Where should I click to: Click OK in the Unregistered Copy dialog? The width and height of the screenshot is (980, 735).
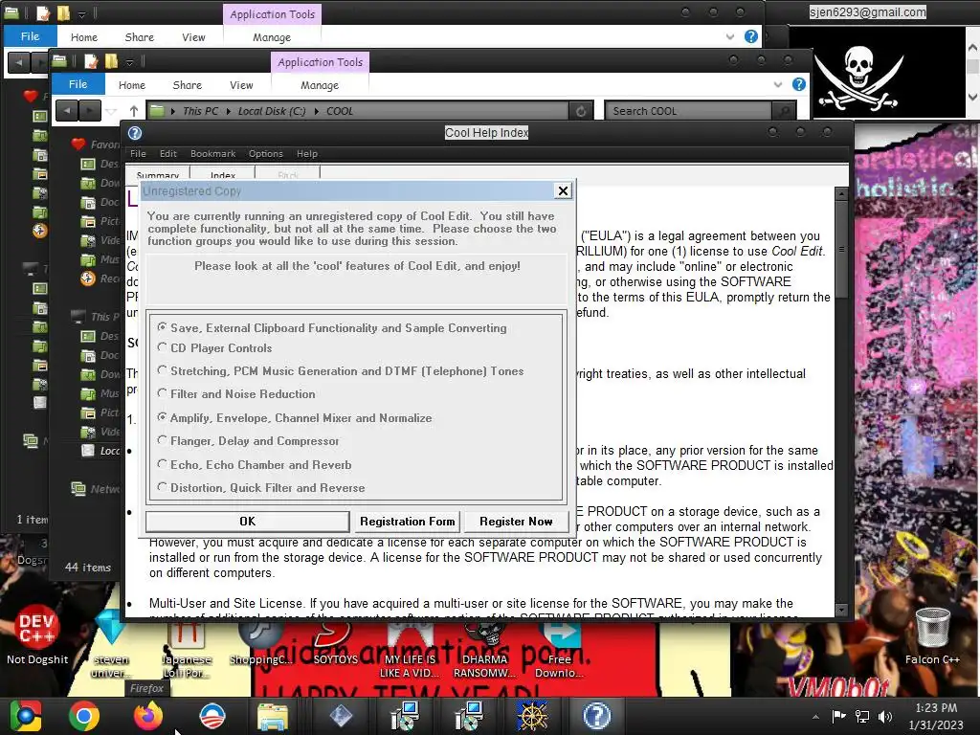point(248,522)
